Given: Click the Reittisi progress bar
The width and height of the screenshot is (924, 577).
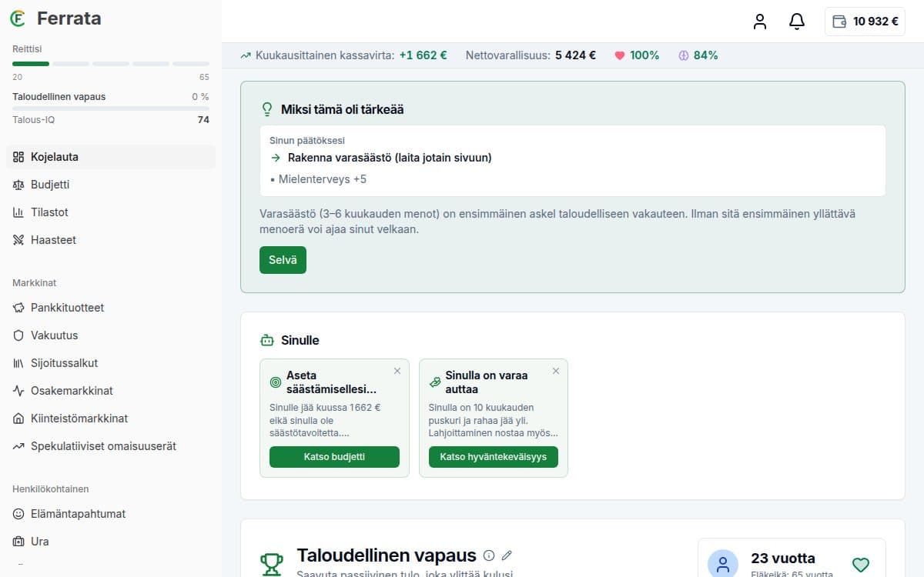Looking at the screenshot, I should coord(111,64).
